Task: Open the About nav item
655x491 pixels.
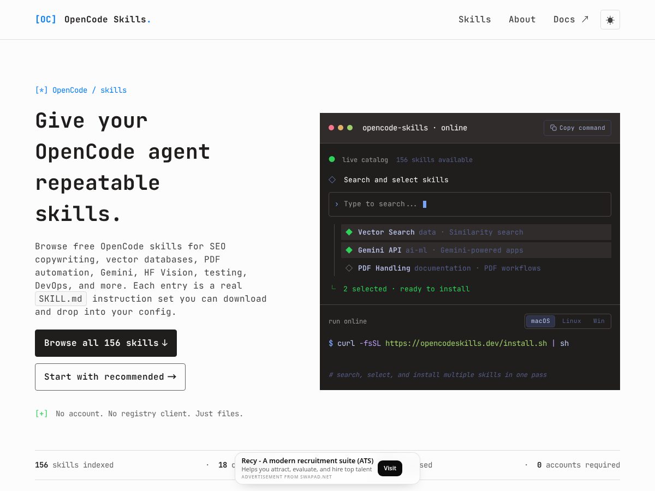Action: pos(522,20)
